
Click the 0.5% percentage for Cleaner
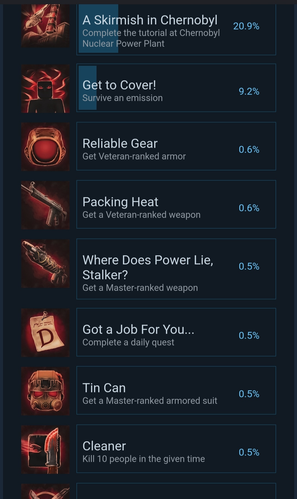click(x=249, y=452)
